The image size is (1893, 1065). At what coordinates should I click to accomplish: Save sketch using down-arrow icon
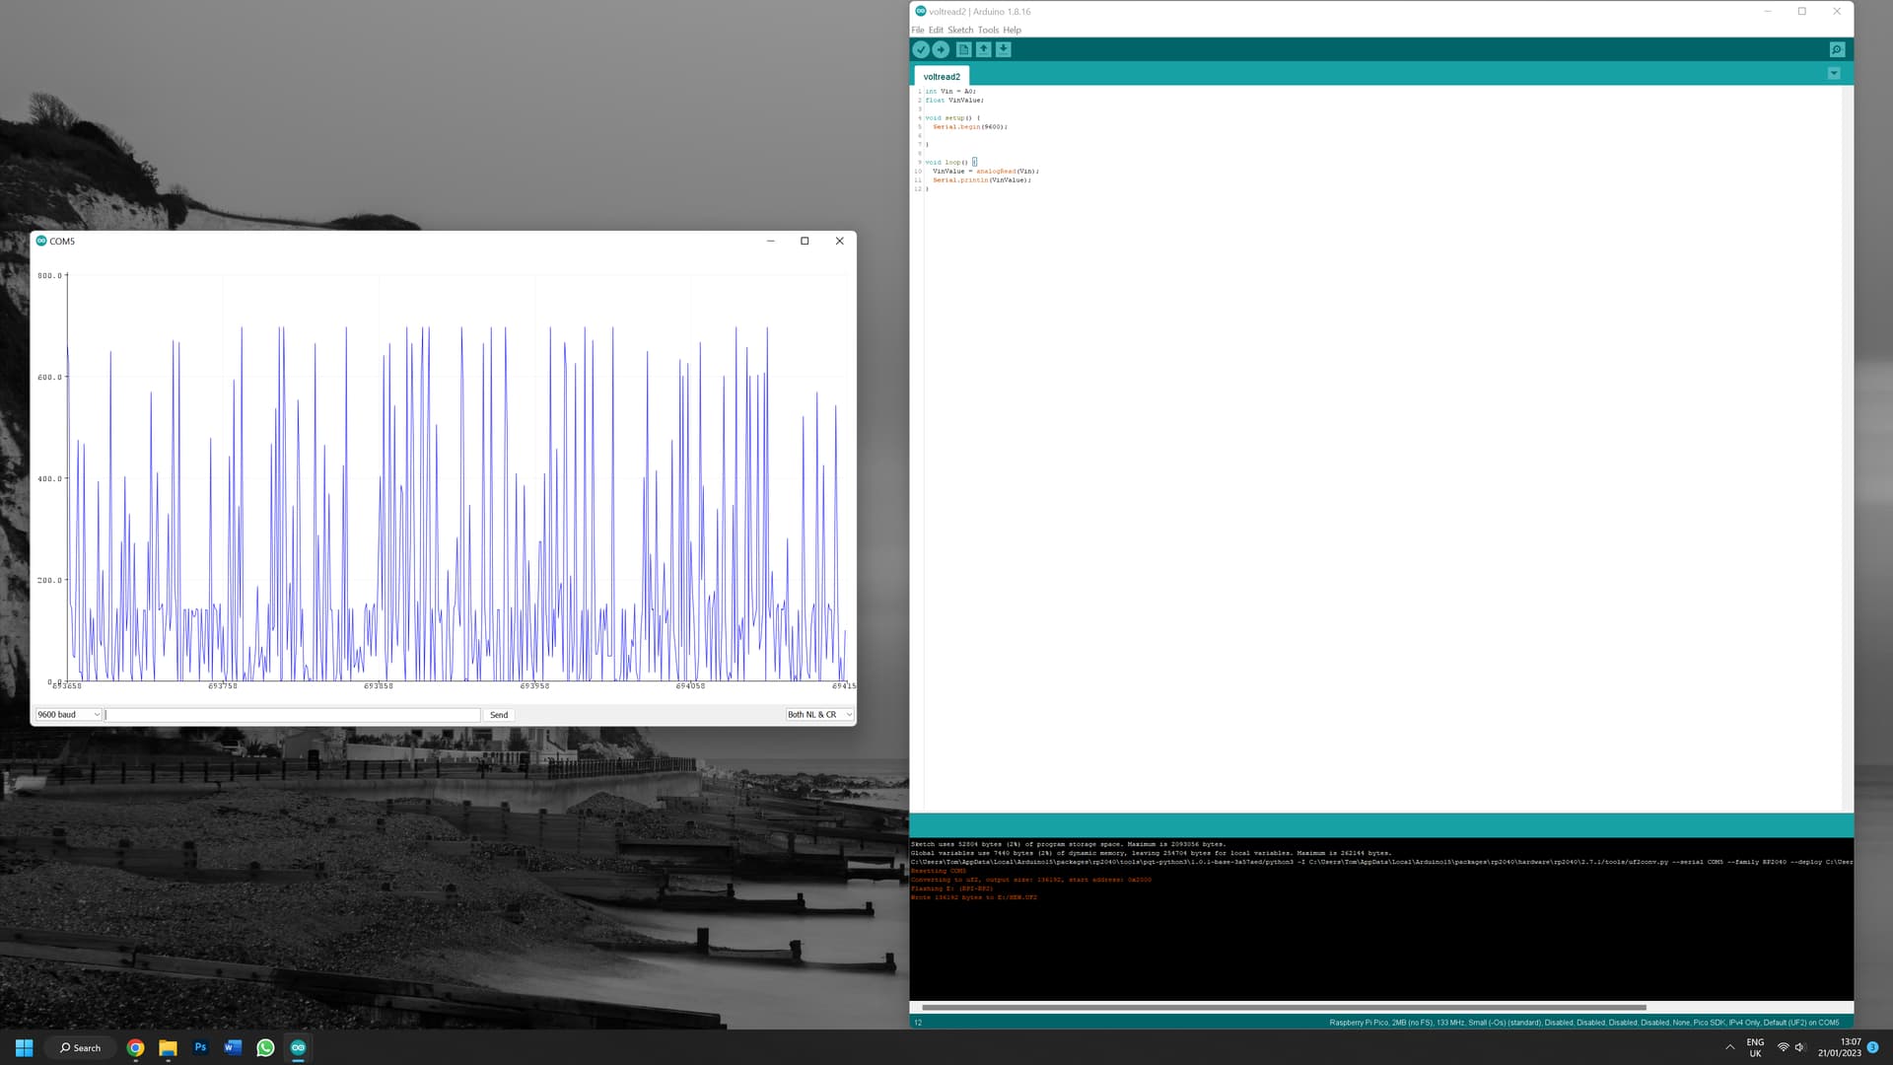tap(1003, 49)
